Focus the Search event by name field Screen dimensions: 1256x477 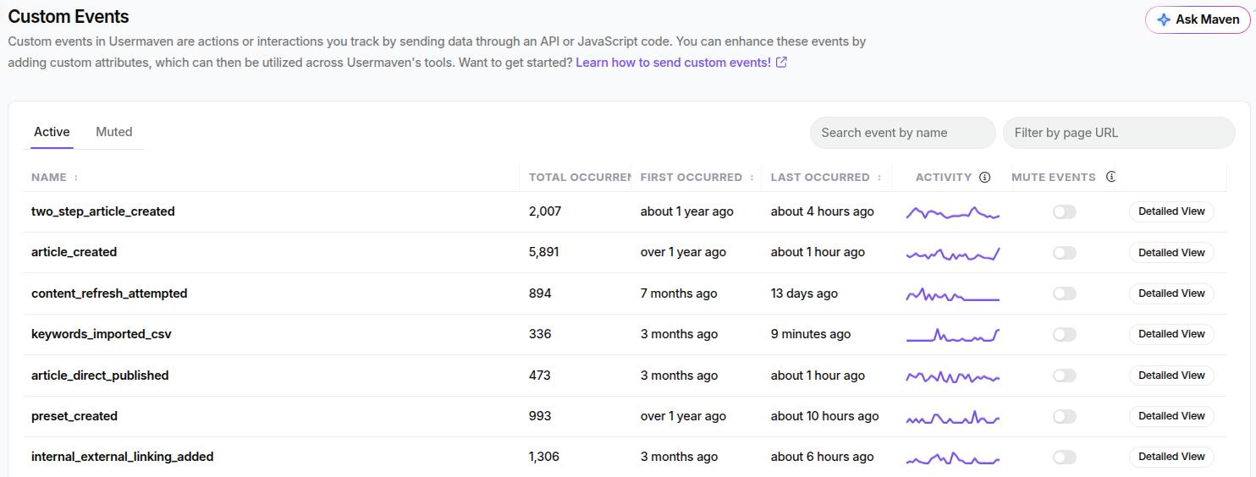pos(902,133)
